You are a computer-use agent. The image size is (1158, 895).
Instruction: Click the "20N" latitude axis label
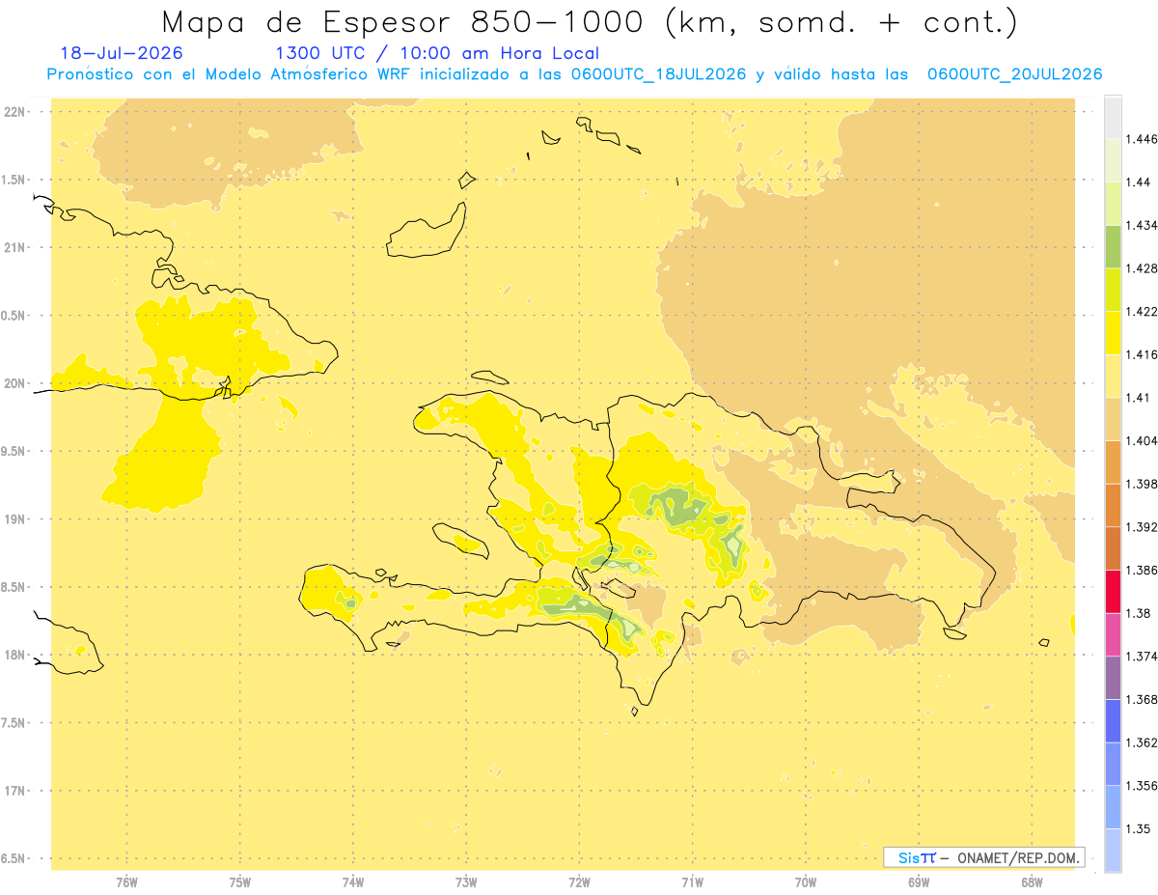click(x=15, y=383)
